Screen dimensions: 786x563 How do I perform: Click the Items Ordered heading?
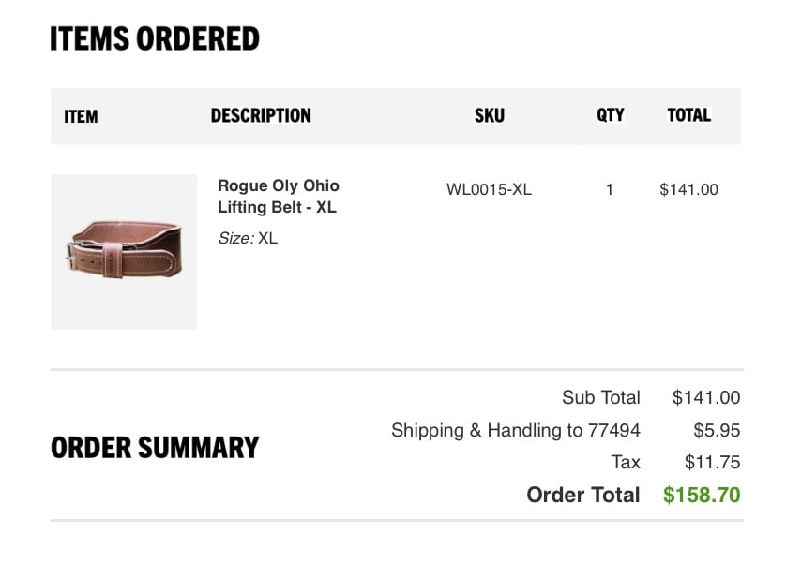155,38
